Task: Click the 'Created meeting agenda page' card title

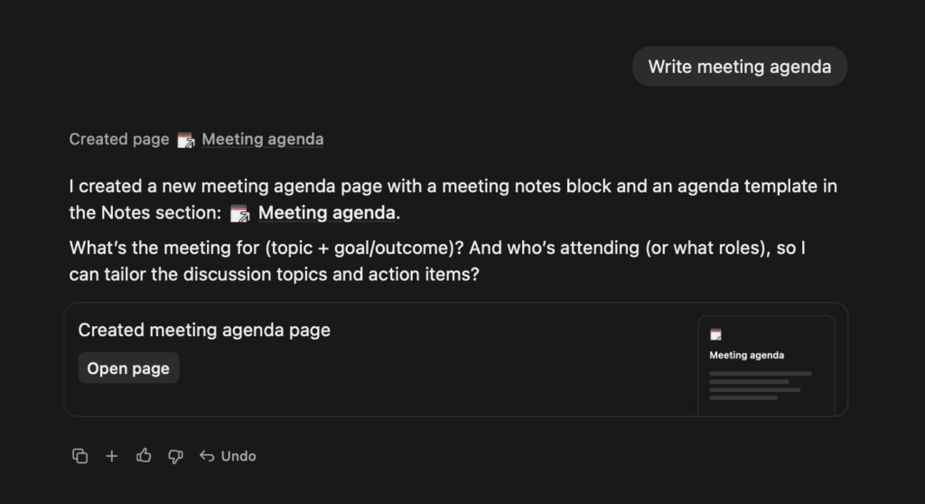Action: pyautogui.click(x=204, y=331)
